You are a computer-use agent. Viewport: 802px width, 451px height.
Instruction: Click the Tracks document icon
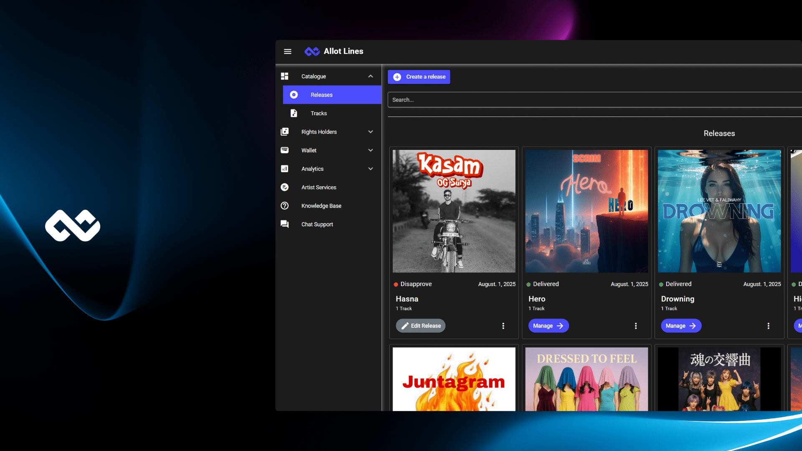point(294,113)
